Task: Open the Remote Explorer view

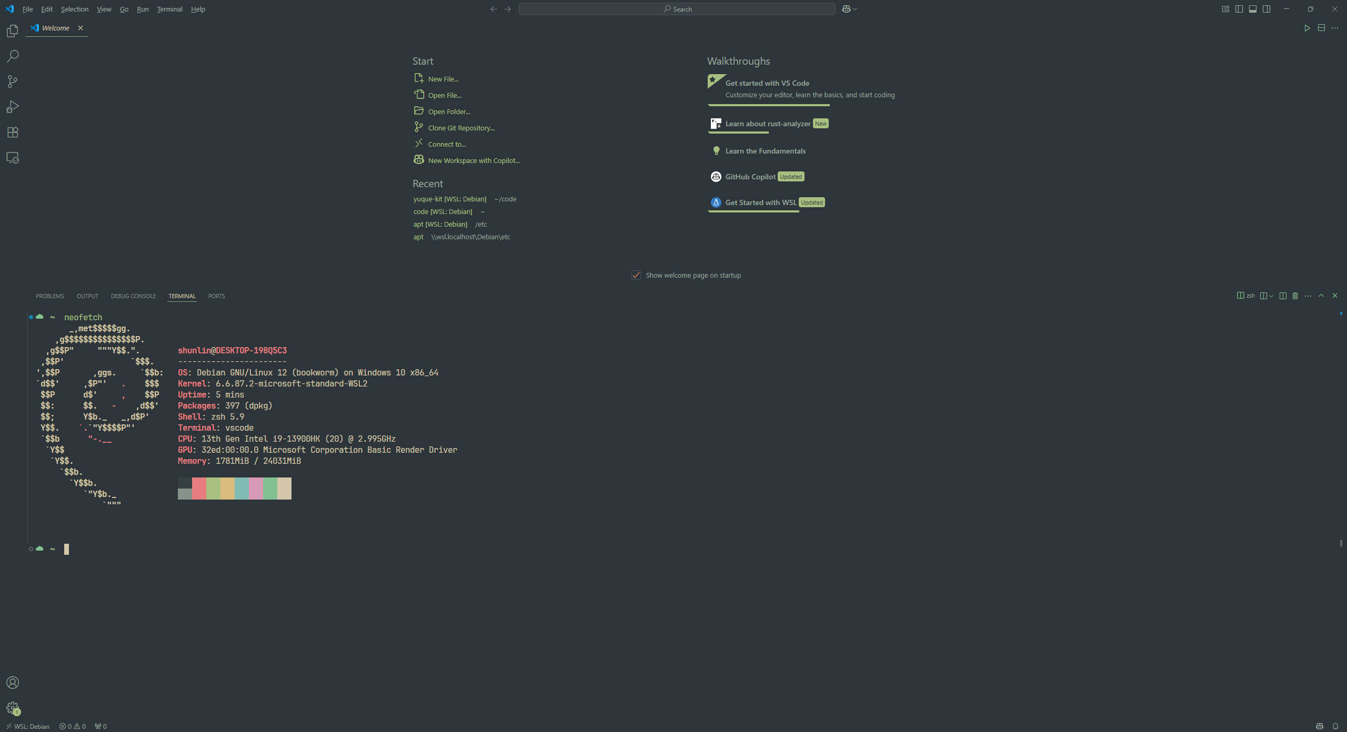Action: [x=13, y=157]
